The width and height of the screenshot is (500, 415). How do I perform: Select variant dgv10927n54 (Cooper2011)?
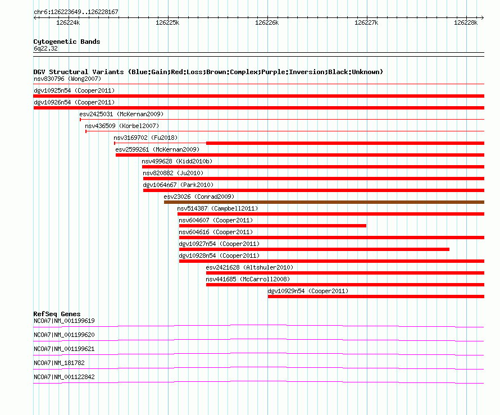(220, 244)
